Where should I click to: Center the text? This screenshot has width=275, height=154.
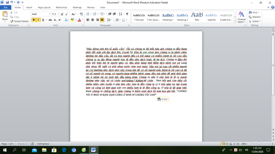click(93, 20)
